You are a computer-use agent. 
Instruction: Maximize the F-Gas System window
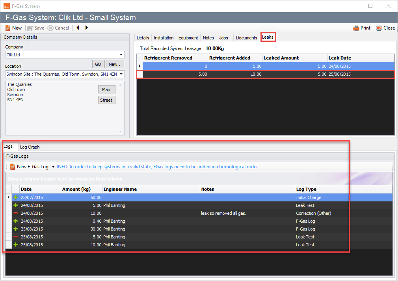coord(370,6)
